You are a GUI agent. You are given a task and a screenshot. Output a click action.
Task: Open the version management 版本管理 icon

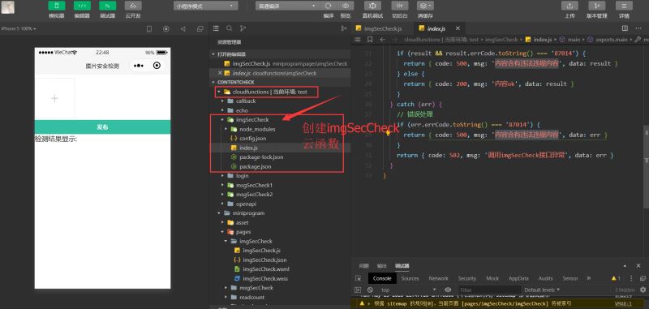(596, 6)
